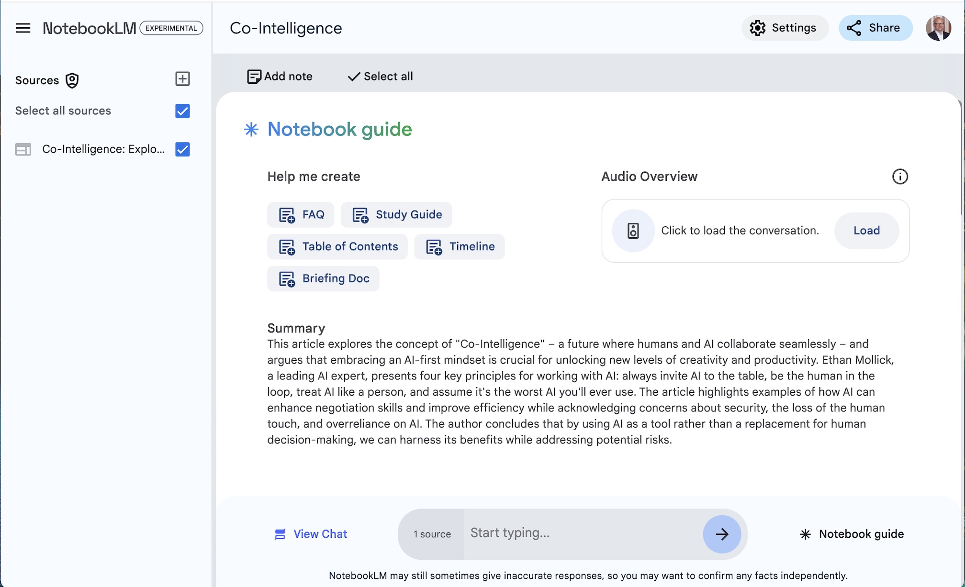The width and height of the screenshot is (965, 587).
Task: Open the user profile avatar
Action: [938, 28]
